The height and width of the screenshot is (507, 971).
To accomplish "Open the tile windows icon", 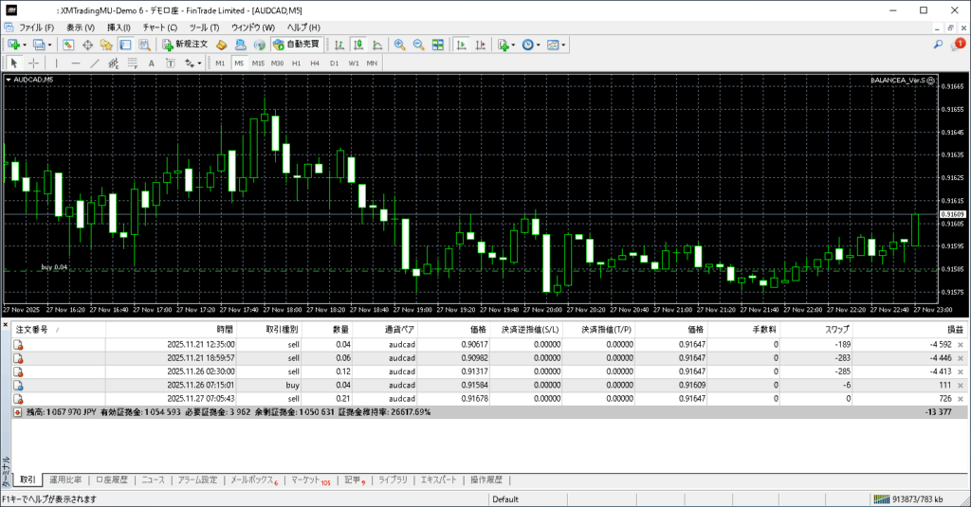I will tap(438, 45).
